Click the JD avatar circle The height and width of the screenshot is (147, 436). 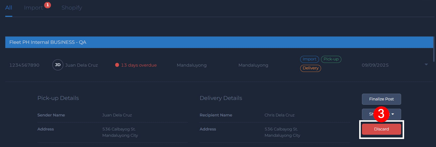point(58,65)
